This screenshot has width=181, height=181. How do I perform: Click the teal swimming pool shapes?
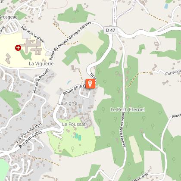click(x=78, y=137)
